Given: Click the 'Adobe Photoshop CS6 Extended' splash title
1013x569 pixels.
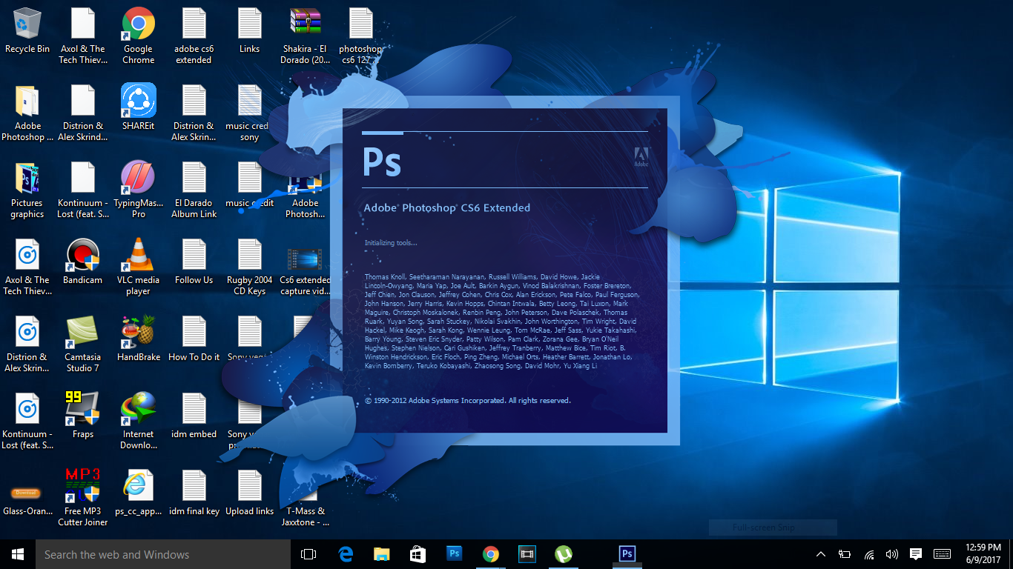Looking at the screenshot, I should click(447, 208).
